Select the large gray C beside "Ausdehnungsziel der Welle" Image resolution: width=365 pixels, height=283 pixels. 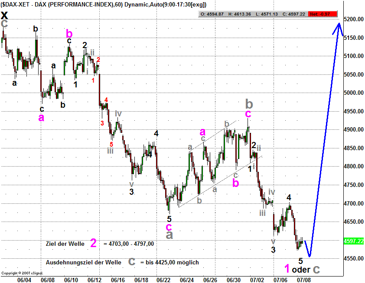(x=132, y=262)
